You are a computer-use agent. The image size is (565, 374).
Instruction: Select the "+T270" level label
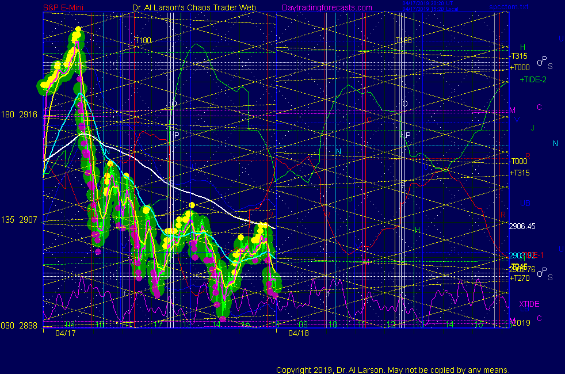pos(520,278)
